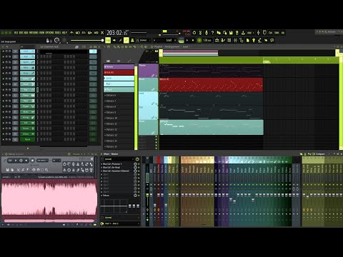343x257 pixels.
Task: Select the Kick 4x pattern in picker
Action: pos(119,72)
